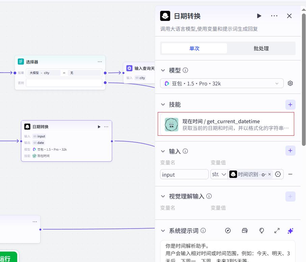
Task: Open model settings gear icon
Action: [x=290, y=83]
